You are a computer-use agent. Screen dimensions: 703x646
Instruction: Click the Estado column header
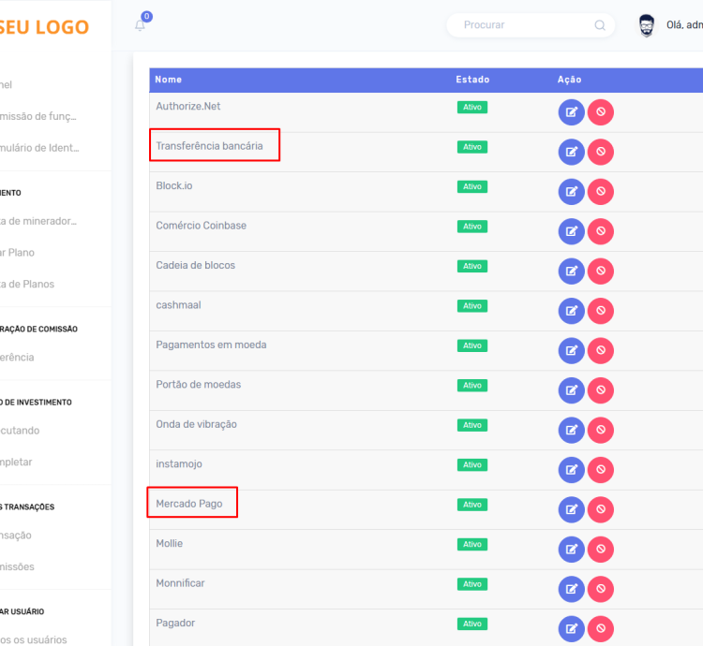point(472,80)
